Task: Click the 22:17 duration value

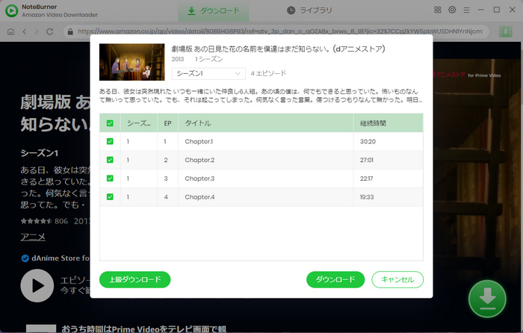Action: (x=366, y=178)
